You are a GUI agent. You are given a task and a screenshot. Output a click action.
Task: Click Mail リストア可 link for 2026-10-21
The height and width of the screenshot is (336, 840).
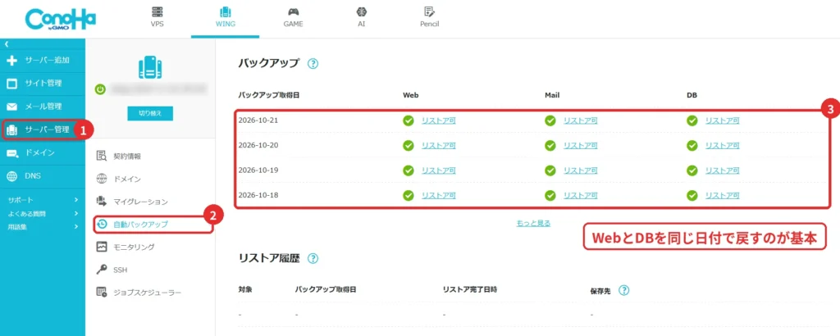(580, 121)
